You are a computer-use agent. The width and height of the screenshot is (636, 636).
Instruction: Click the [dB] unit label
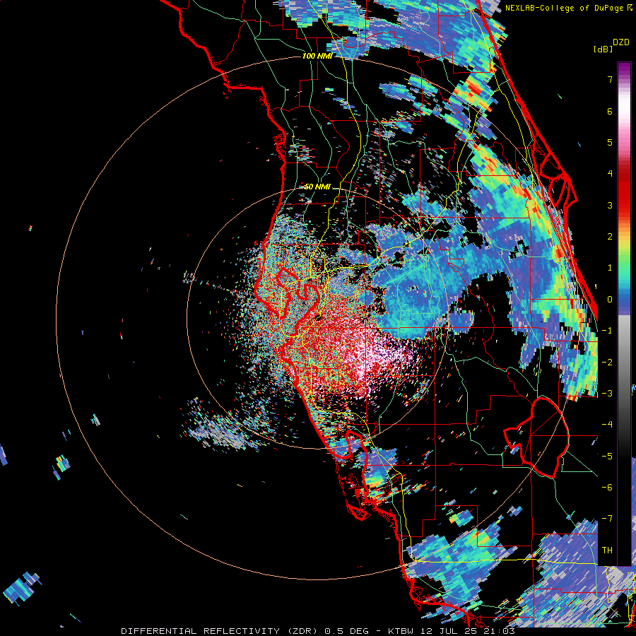pyautogui.click(x=603, y=49)
